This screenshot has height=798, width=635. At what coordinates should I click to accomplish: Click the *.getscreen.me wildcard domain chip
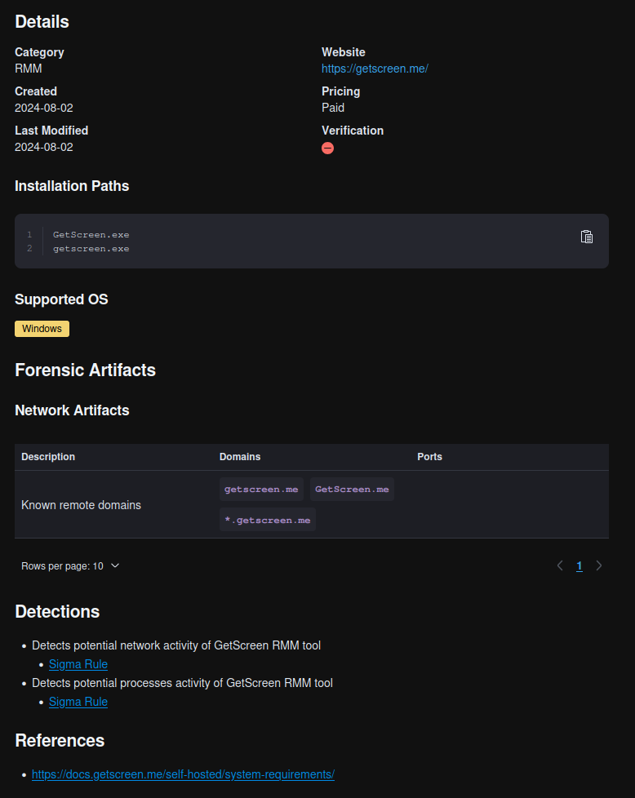click(x=268, y=520)
